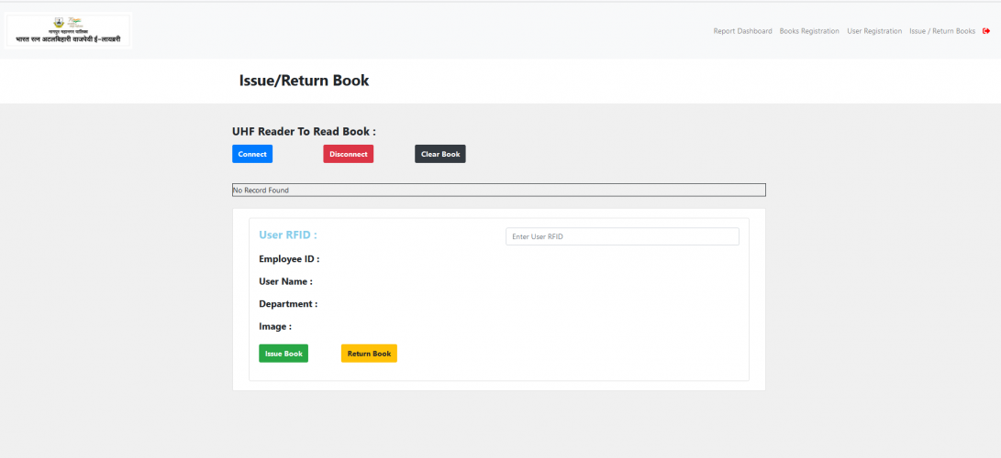1001x458 pixels.
Task: Click the Department : label
Action: (288, 304)
